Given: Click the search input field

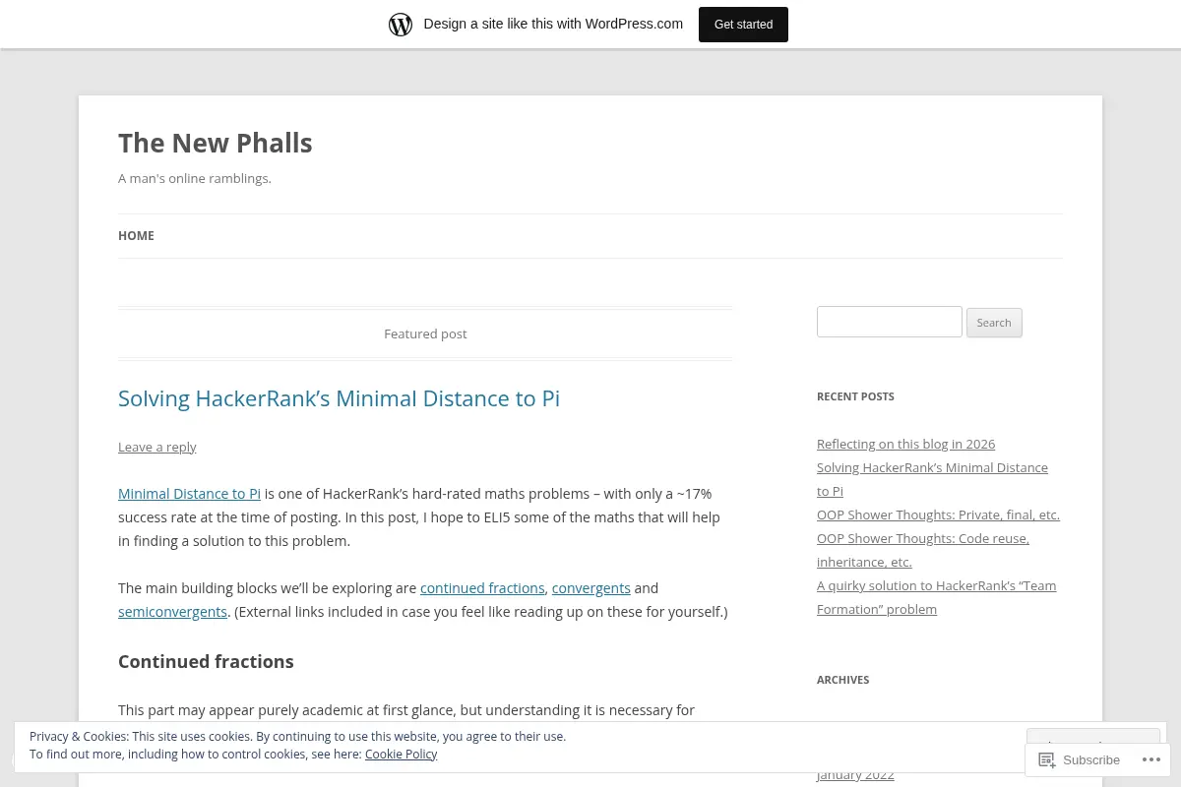Looking at the screenshot, I should (890, 322).
